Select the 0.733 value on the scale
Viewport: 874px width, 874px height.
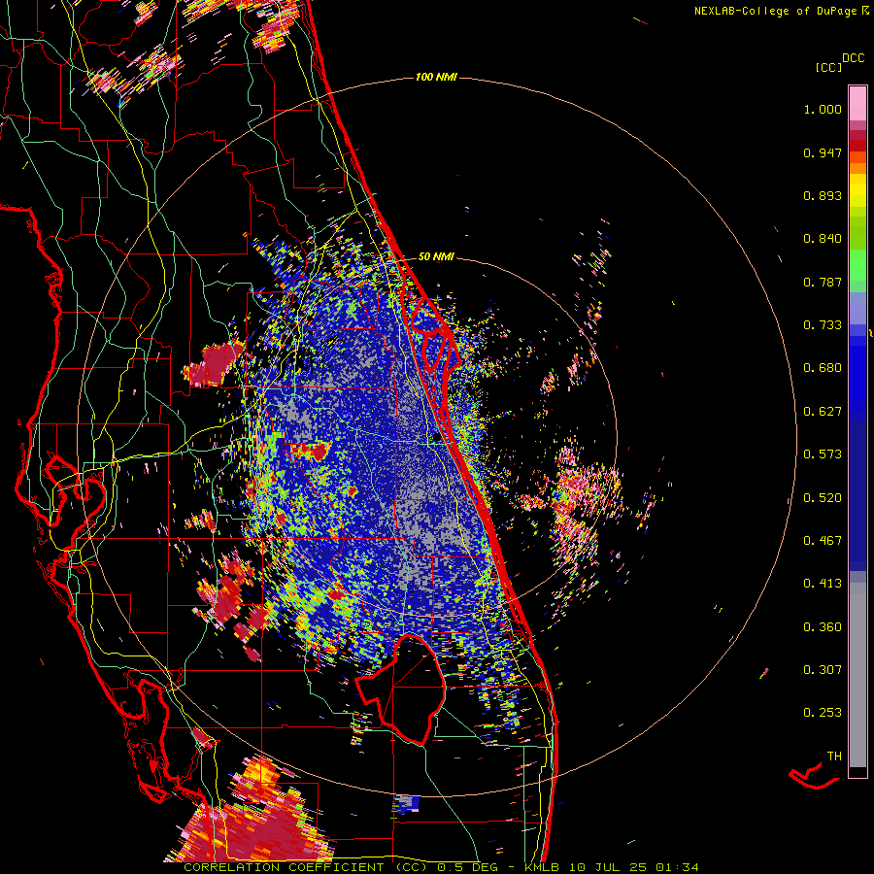(823, 325)
